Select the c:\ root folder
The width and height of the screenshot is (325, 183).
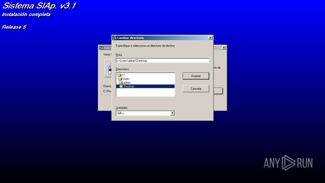pyautogui.click(x=145, y=75)
